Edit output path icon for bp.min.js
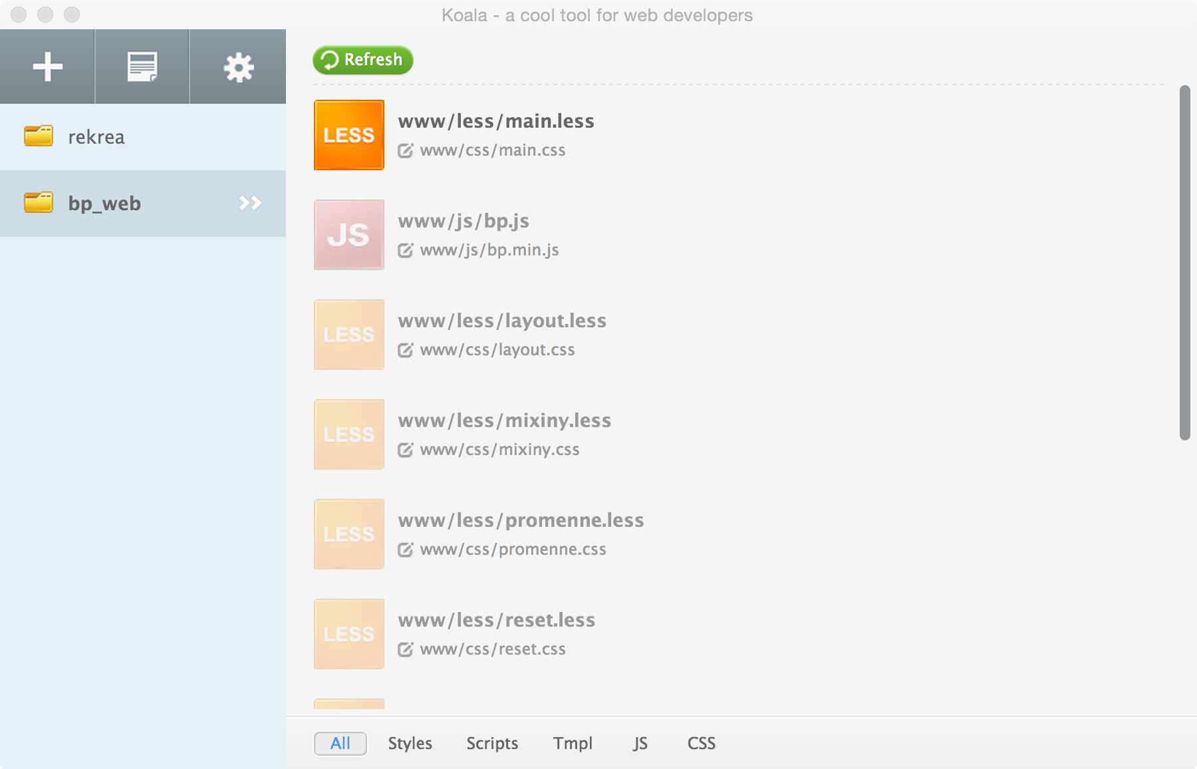Screen dimensions: 1197x769 point(405,251)
